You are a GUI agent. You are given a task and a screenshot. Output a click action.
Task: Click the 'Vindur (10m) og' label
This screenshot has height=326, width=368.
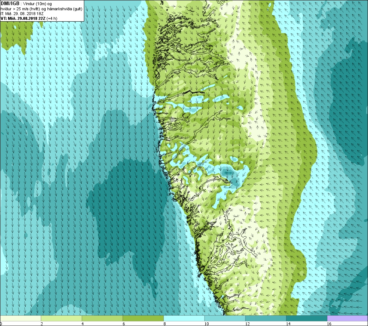(38, 4)
